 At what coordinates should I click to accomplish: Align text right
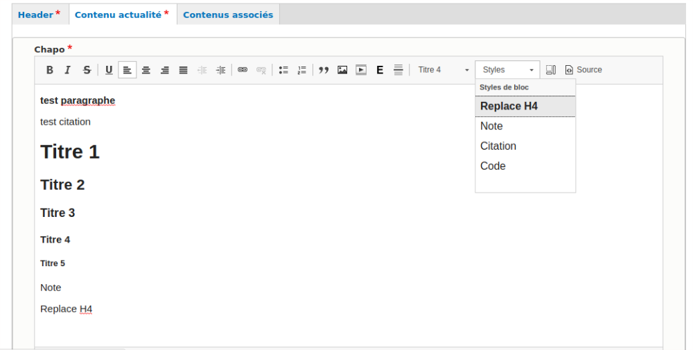pyautogui.click(x=165, y=70)
